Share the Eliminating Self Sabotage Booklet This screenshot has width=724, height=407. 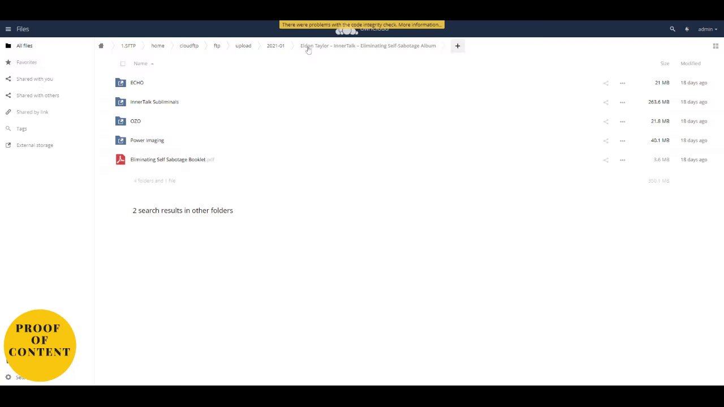tap(606, 160)
